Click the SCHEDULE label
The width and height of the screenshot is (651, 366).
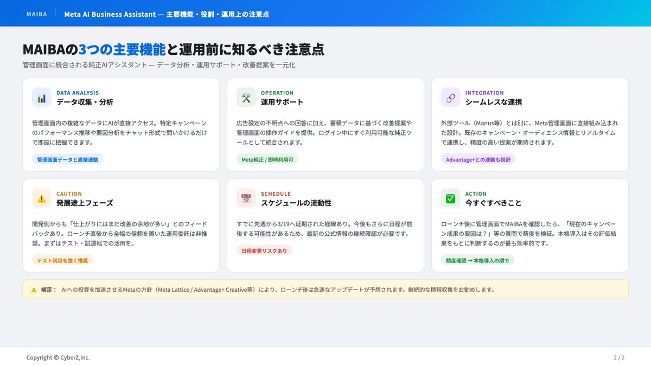(x=276, y=194)
